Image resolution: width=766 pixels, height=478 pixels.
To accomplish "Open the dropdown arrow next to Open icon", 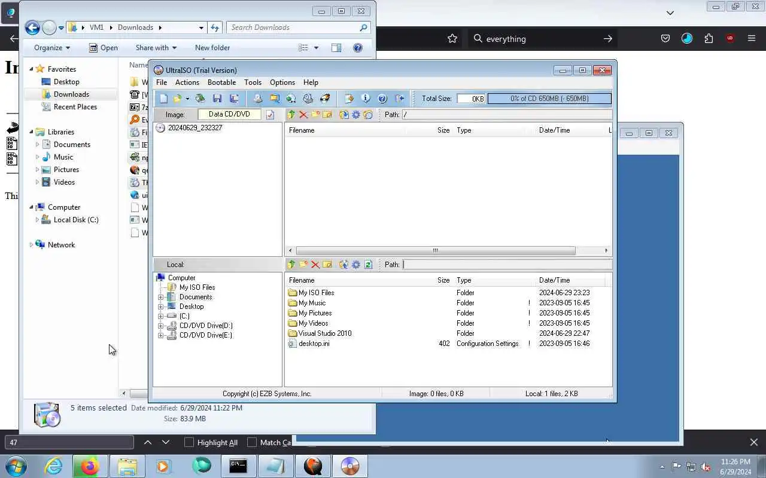I will [x=187, y=99].
